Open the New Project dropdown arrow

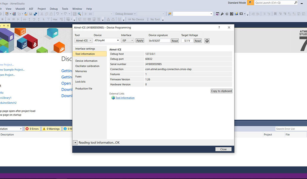tap(10, 14)
